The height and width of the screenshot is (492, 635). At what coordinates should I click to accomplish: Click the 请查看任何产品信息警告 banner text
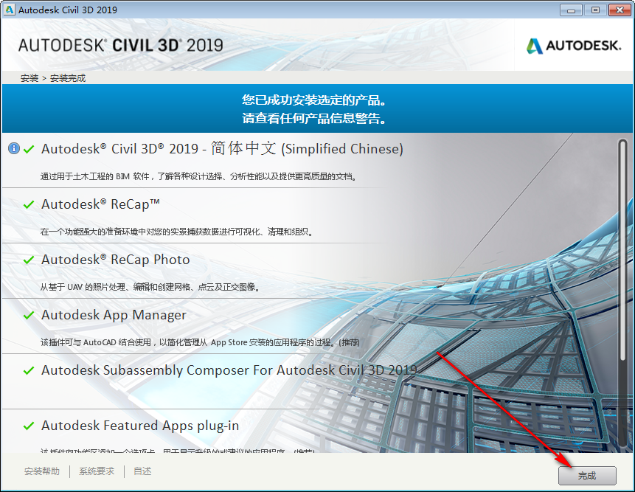(x=314, y=118)
